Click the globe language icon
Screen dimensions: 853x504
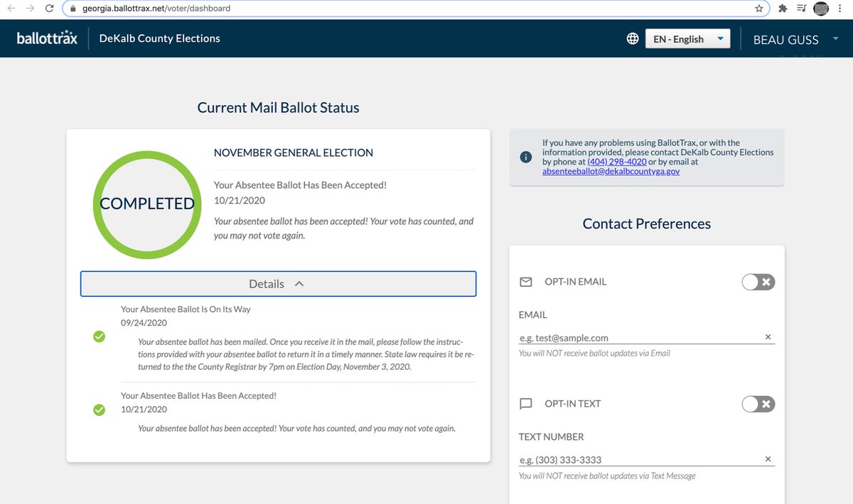pyautogui.click(x=633, y=39)
